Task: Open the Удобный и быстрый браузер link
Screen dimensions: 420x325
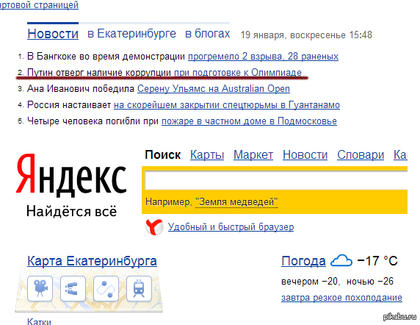Action: [x=231, y=227]
